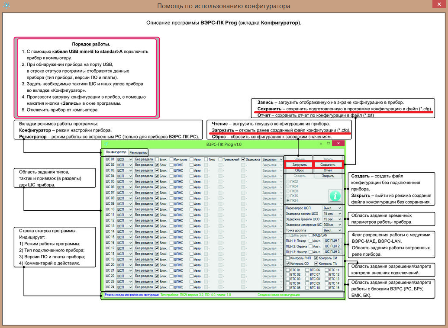Open the Задержка тревоги ШСО dropdown

pos(332,219)
